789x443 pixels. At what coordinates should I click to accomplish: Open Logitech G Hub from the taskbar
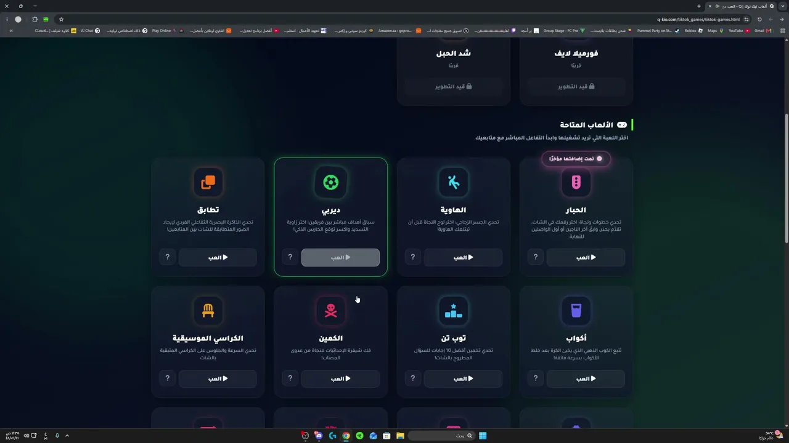pyautogui.click(x=332, y=436)
